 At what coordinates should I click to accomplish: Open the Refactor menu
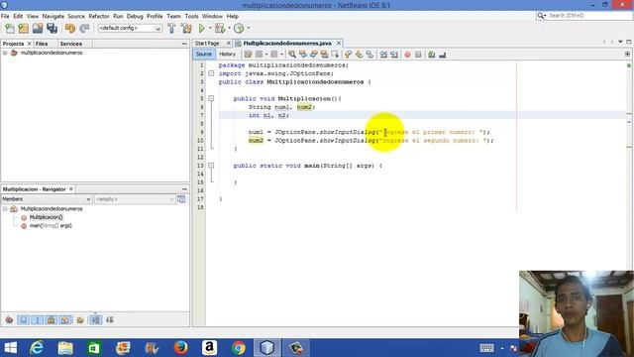click(99, 16)
